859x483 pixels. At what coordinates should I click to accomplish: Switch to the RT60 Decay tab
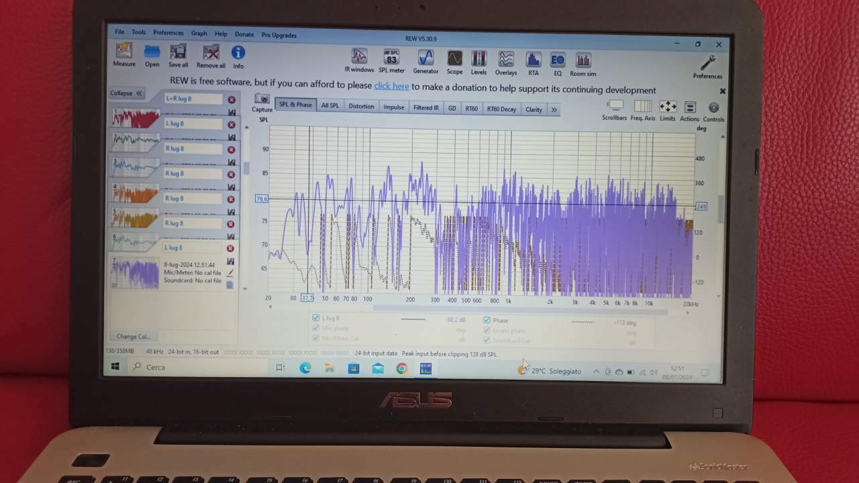501,109
